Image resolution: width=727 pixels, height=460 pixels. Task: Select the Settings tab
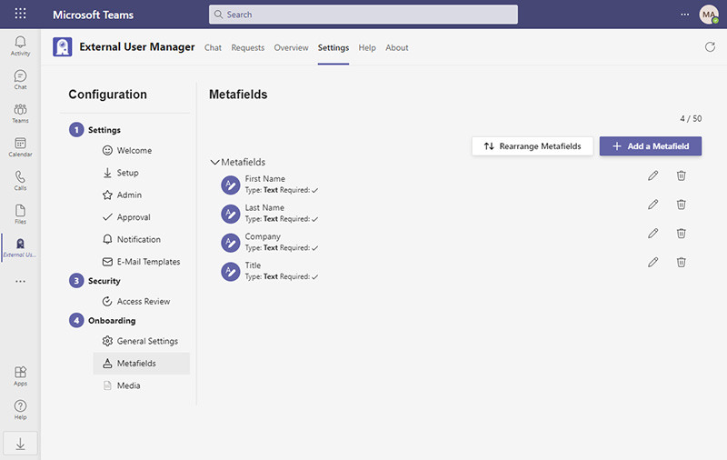pos(334,48)
